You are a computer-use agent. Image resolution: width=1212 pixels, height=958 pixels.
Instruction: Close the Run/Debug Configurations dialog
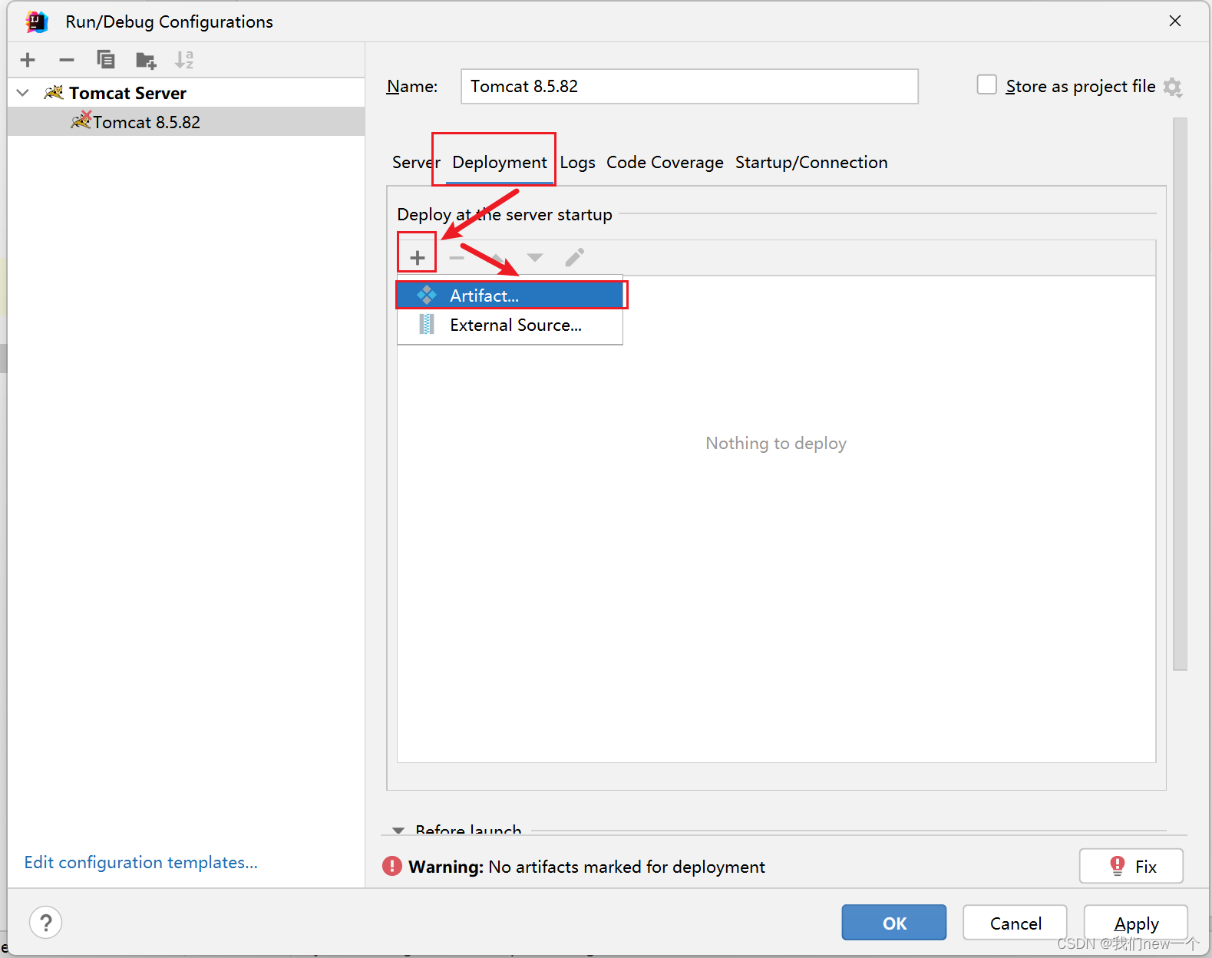point(1175,21)
